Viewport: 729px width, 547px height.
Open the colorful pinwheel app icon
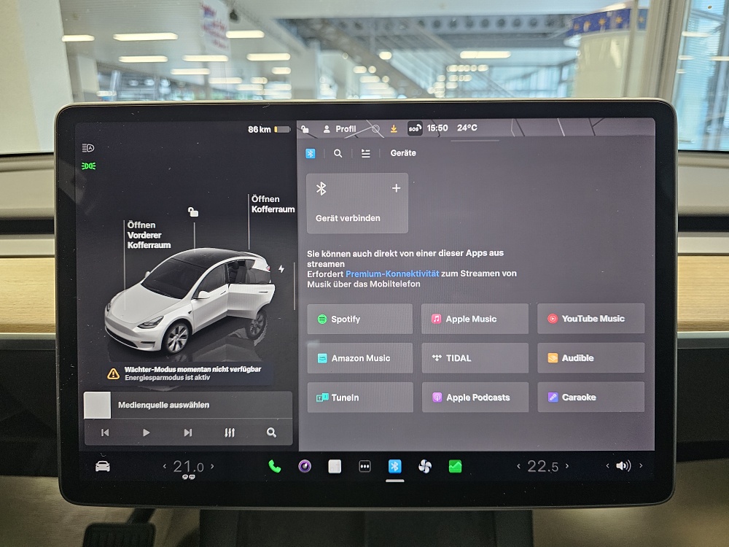tap(425, 466)
